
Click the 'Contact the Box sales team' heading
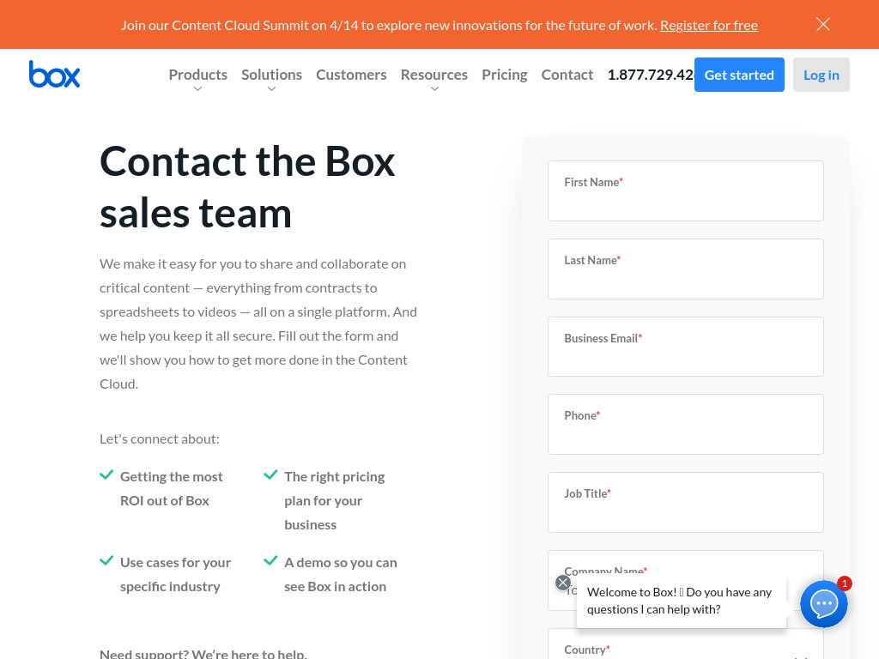[247, 187]
